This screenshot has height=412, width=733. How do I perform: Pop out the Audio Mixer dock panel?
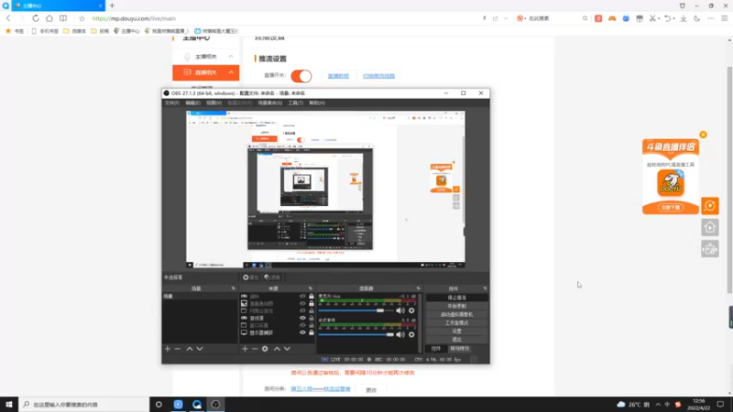[419, 288]
